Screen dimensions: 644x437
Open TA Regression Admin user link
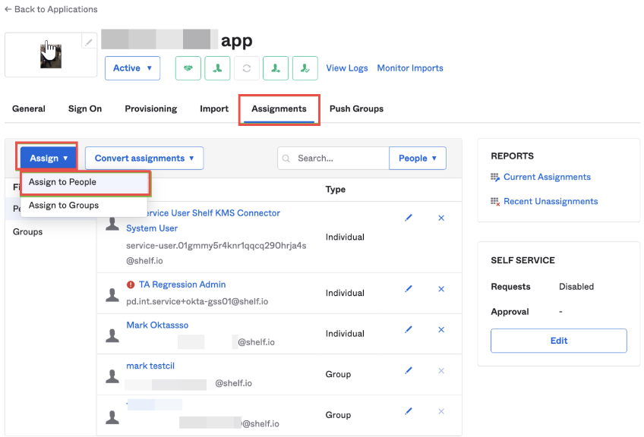click(182, 285)
